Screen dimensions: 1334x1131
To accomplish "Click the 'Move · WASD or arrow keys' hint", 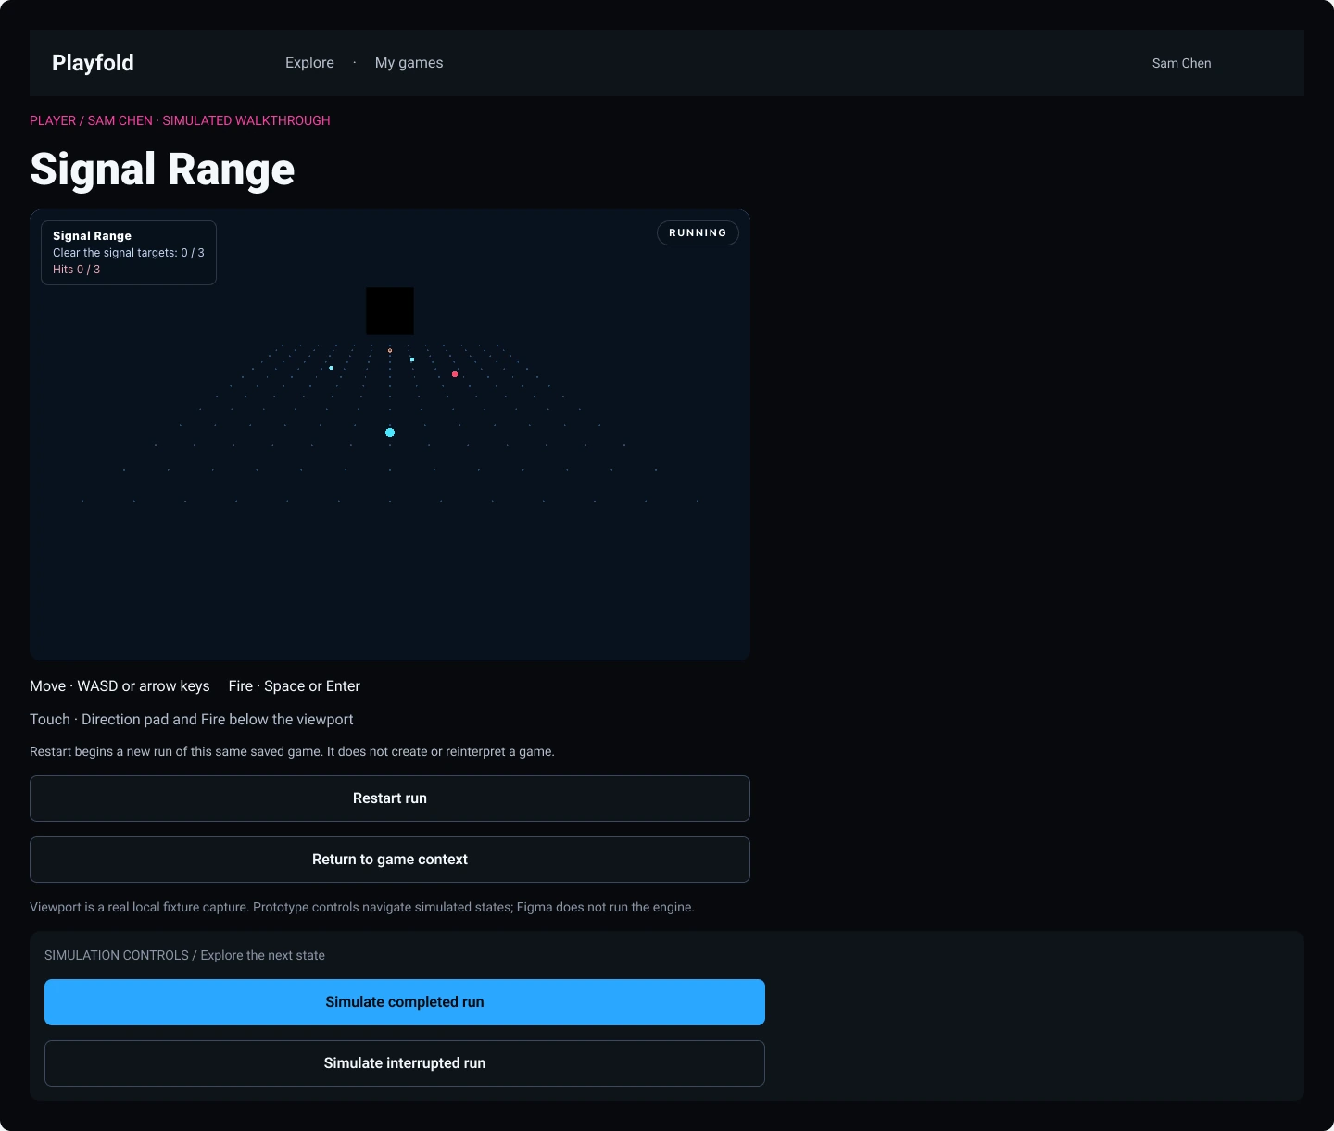I will 120,686.
